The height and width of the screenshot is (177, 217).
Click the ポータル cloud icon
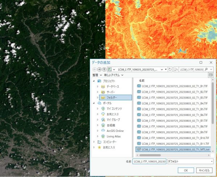pyautogui.click(x=99, y=103)
